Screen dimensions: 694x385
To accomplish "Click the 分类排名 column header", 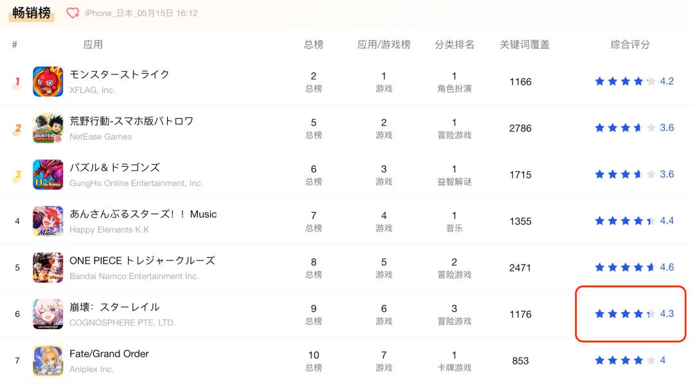I will (x=454, y=45).
